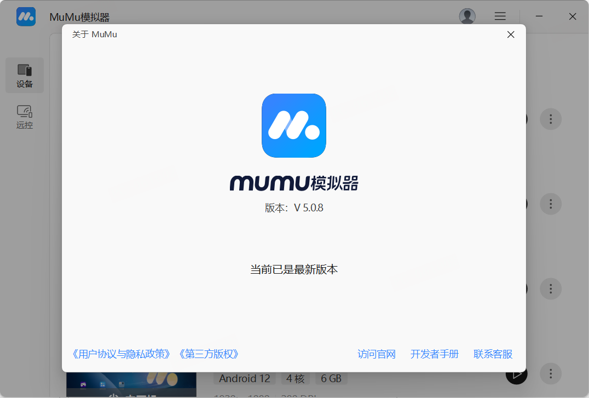The width and height of the screenshot is (589, 398).
Task: Open the first device's three-dot menu
Action: tap(551, 119)
